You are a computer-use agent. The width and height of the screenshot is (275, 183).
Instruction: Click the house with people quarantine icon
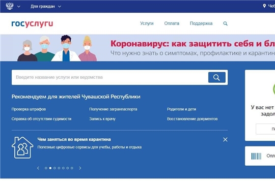(22, 147)
